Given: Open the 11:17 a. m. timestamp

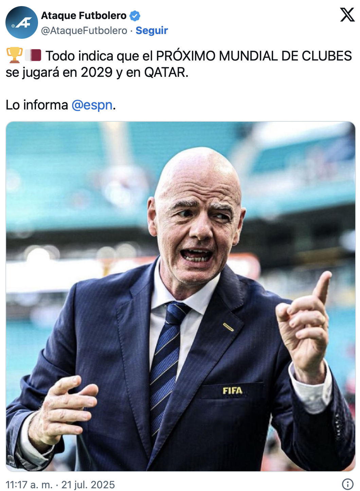Looking at the screenshot, I should [x=29, y=485].
